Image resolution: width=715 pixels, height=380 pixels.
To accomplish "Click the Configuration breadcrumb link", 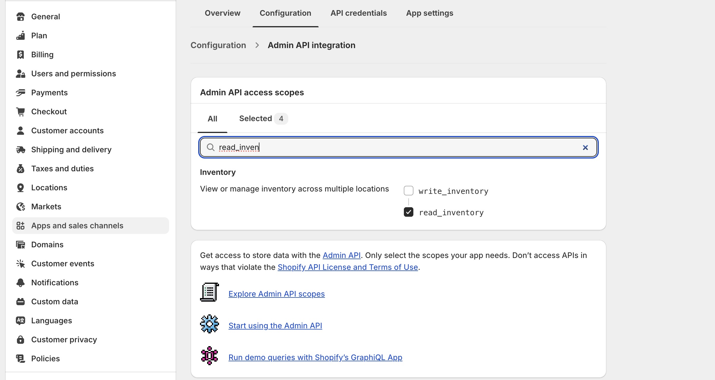I will [x=218, y=45].
